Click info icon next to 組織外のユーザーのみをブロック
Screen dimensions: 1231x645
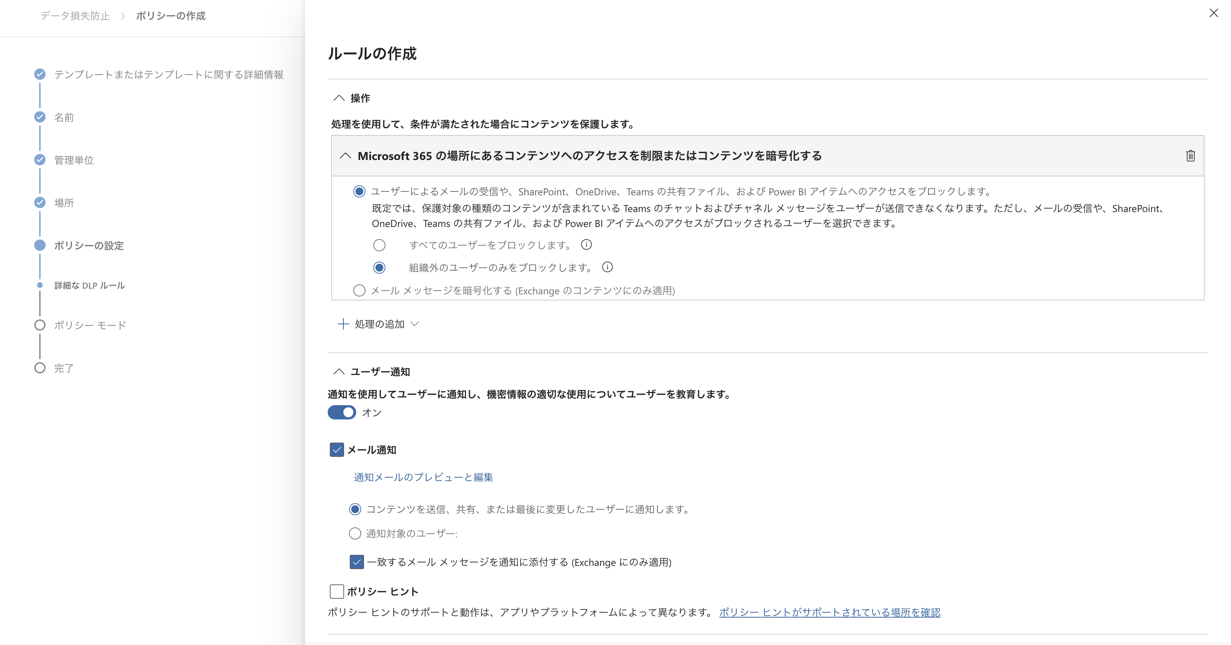tap(607, 267)
